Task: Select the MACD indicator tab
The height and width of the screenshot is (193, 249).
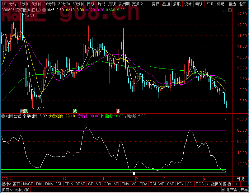Action: pos(28,184)
